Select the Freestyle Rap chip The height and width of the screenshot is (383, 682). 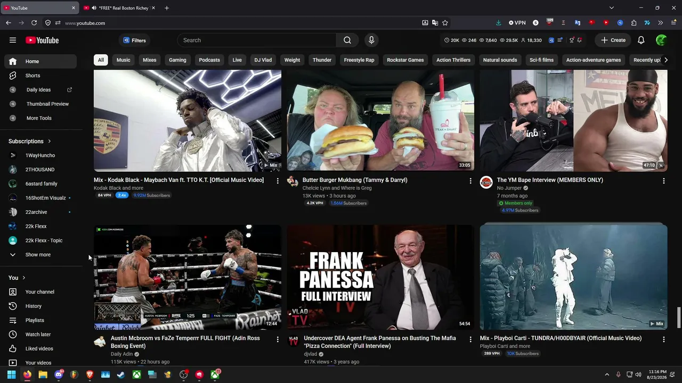pyautogui.click(x=359, y=60)
